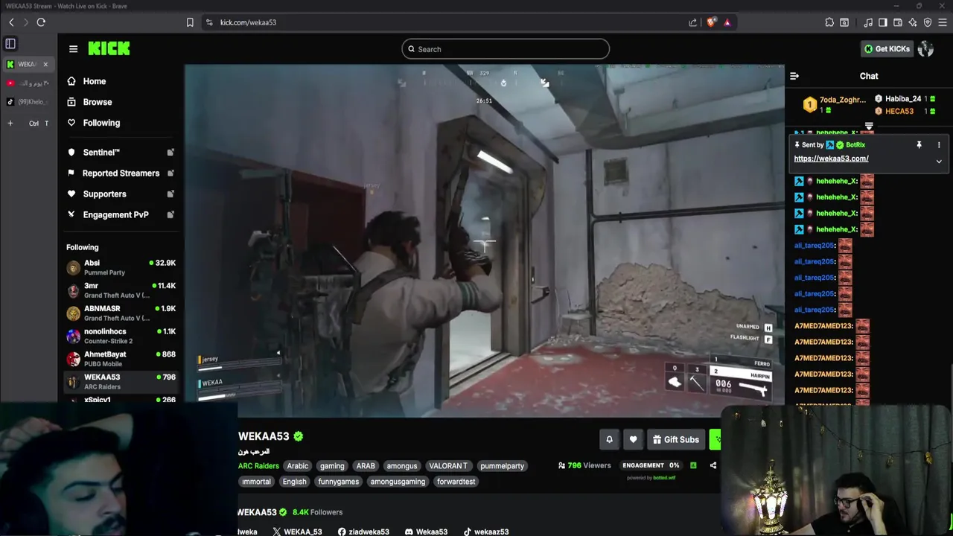Screen dimensions: 953x536
Task: Open the Brave Rewards triangle icon
Action: coord(727,22)
